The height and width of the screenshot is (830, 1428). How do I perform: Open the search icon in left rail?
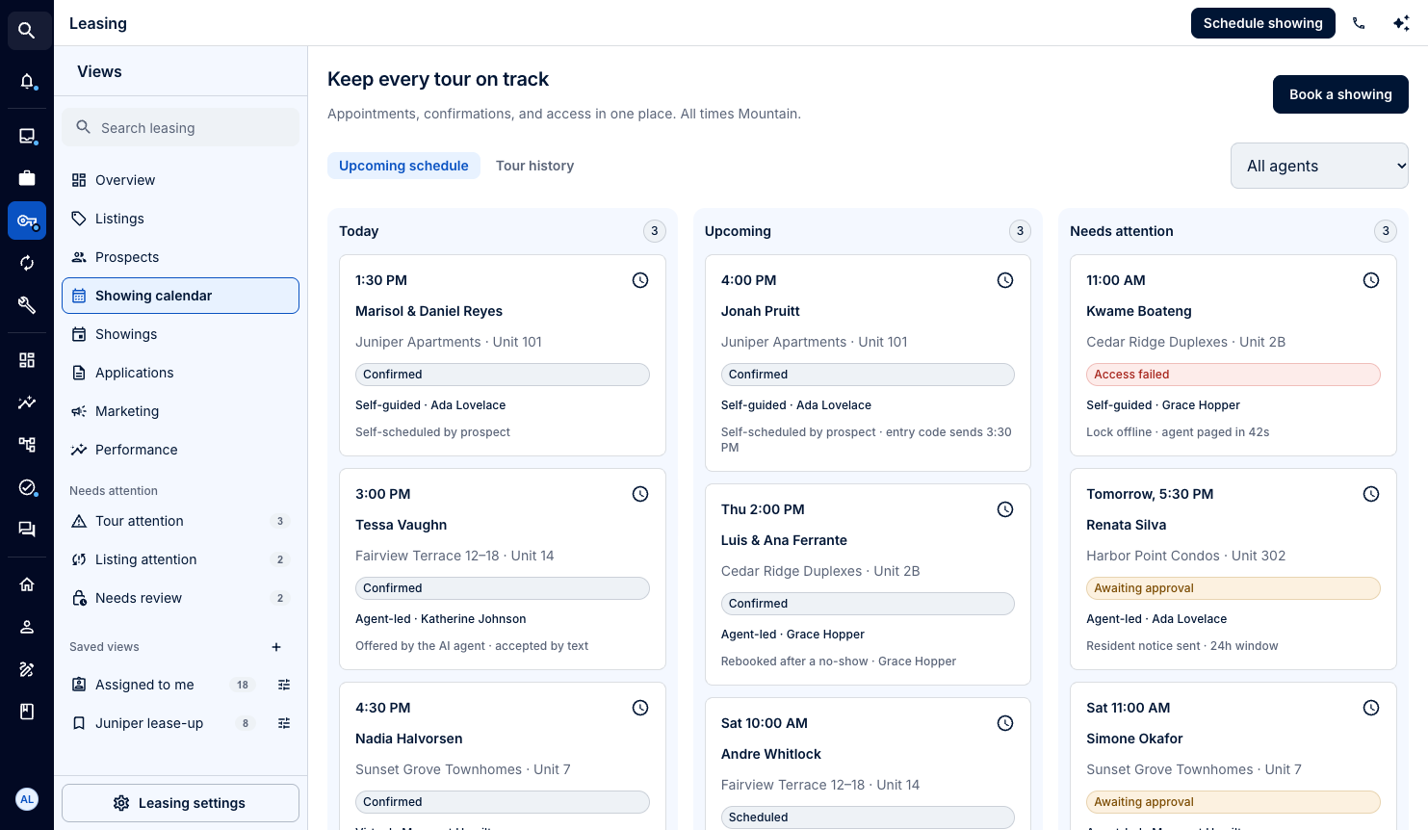(27, 31)
